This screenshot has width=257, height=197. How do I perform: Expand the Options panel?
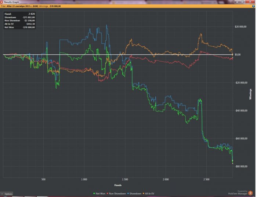point(7,194)
